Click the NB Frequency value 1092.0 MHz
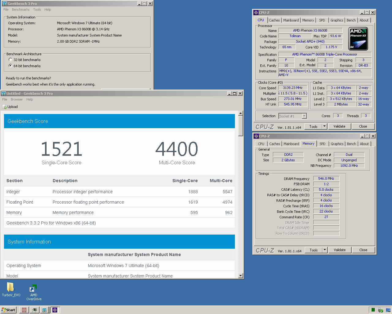 [349, 166]
